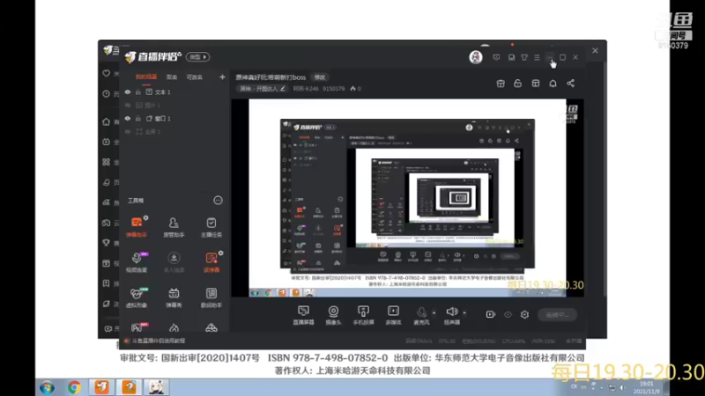Add 手机投屏 phone casting source
The width and height of the screenshot is (705, 396).
pos(363,315)
